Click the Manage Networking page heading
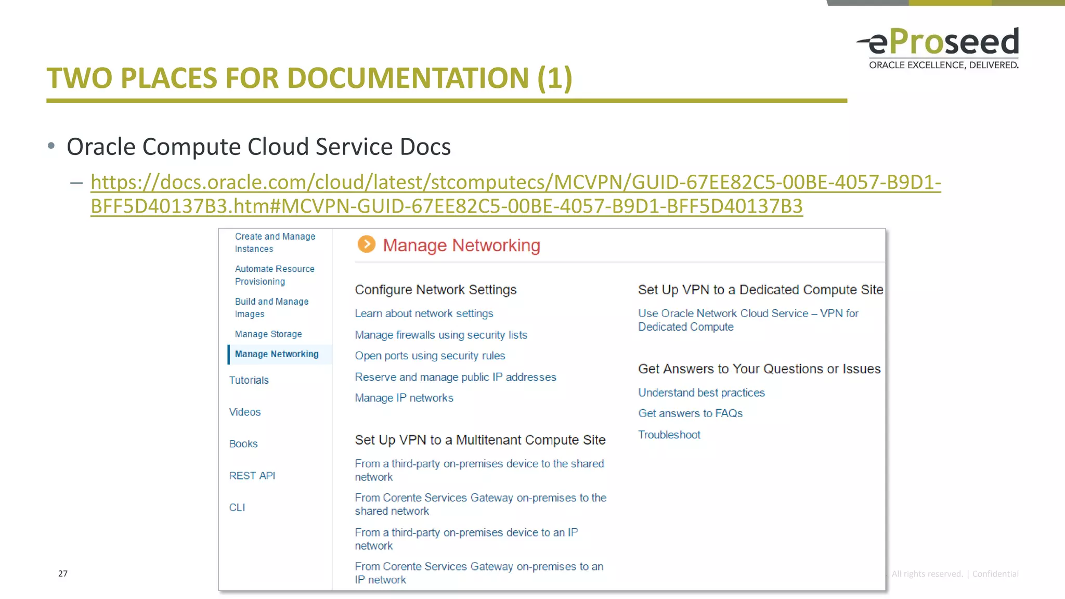This screenshot has height=599, width=1065. 461,245
